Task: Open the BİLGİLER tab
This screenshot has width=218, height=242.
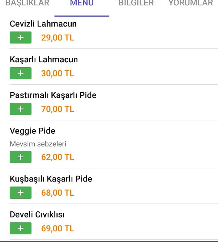Action: coord(136,3)
